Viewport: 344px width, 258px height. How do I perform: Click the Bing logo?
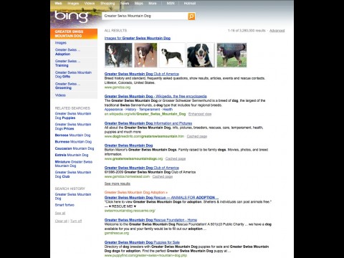(x=71, y=16)
